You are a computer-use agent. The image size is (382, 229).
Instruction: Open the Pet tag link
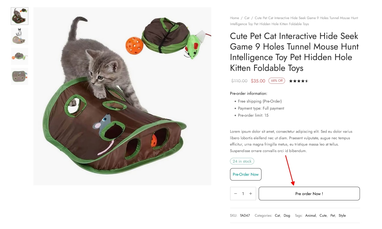(x=333, y=216)
